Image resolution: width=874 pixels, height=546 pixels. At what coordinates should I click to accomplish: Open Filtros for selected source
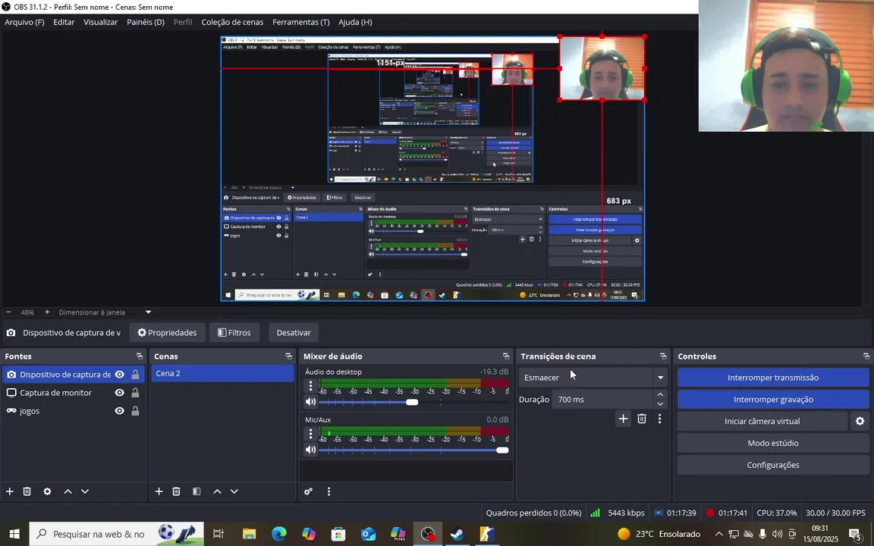234,333
